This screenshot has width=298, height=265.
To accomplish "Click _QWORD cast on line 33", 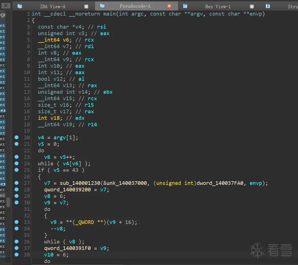I will pos(84,222).
